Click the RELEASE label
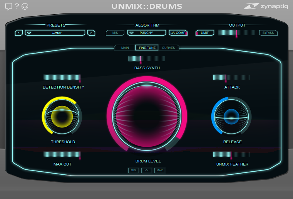293x199 pixels. tap(233, 142)
